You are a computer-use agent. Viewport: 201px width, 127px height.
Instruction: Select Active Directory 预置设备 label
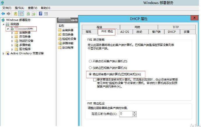coord(27,53)
